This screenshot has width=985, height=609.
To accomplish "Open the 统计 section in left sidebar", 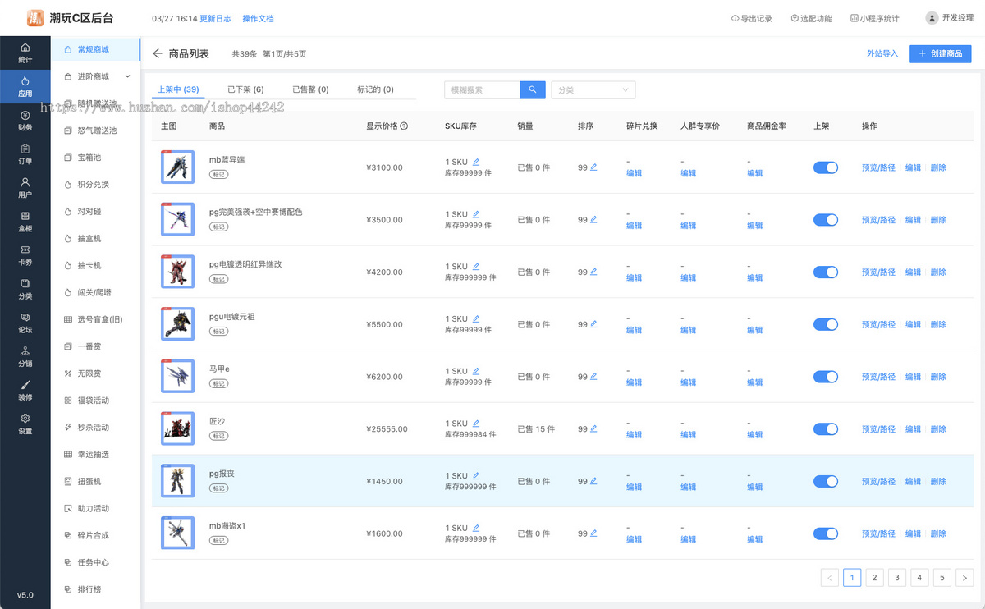I will point(25,53).
